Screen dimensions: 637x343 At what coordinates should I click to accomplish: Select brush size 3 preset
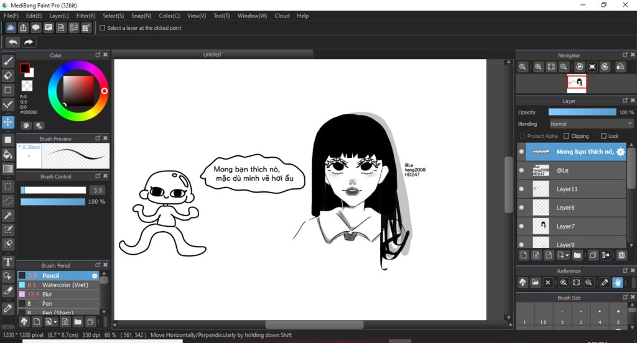tap(581, 316)
